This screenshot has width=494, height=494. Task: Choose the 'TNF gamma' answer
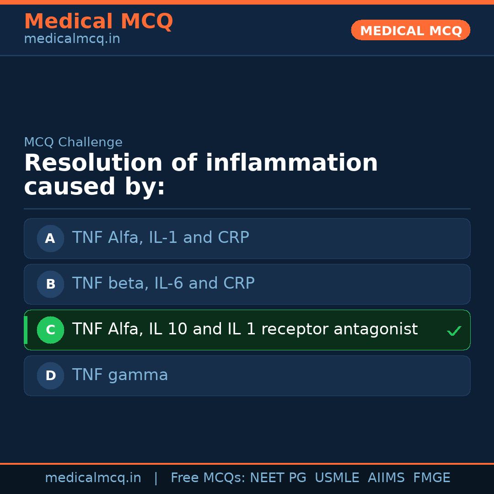tap(120, 375)
